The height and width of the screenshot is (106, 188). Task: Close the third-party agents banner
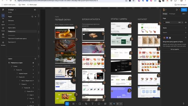tap(186, 38)
